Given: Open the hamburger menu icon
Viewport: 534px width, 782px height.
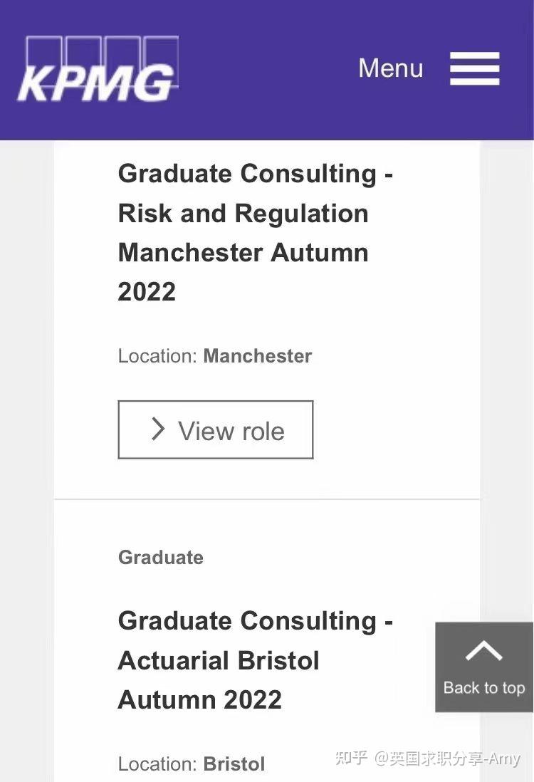Looking at the screenshot, I should 474,69.
